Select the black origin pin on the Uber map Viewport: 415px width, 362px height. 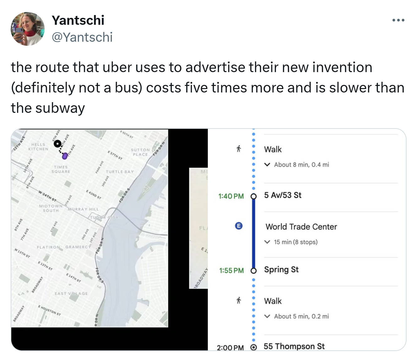coord(57,144)
